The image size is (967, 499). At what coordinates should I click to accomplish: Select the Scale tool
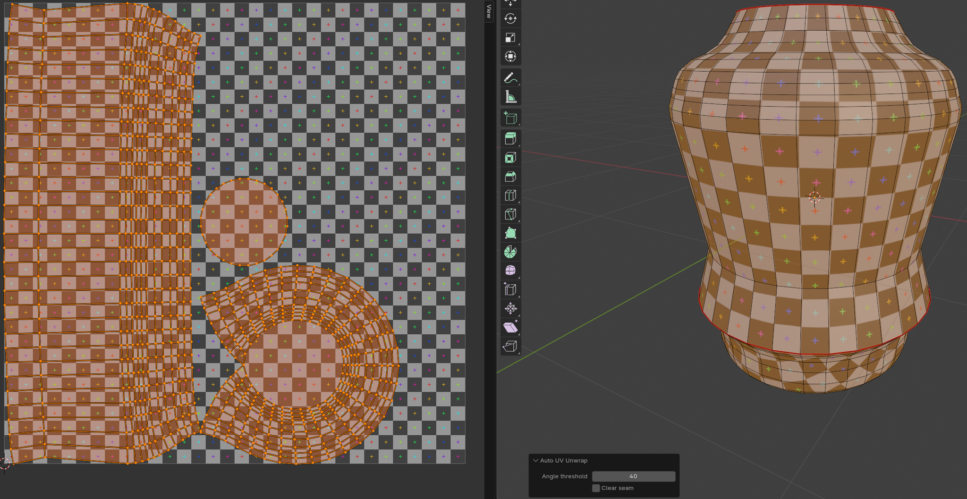[510, 38]
